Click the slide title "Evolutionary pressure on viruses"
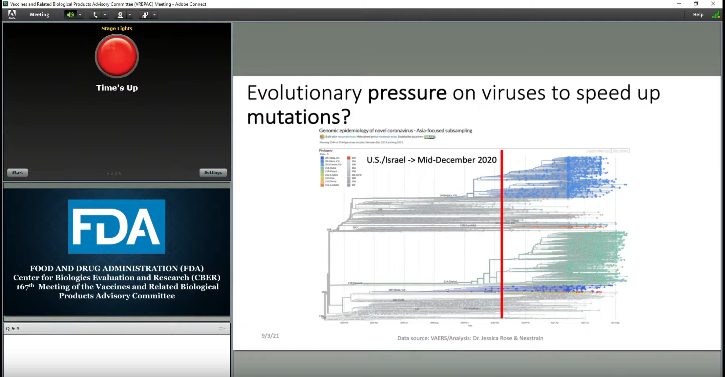The height and width of the screenshot is (377, 725). (396, 93)
